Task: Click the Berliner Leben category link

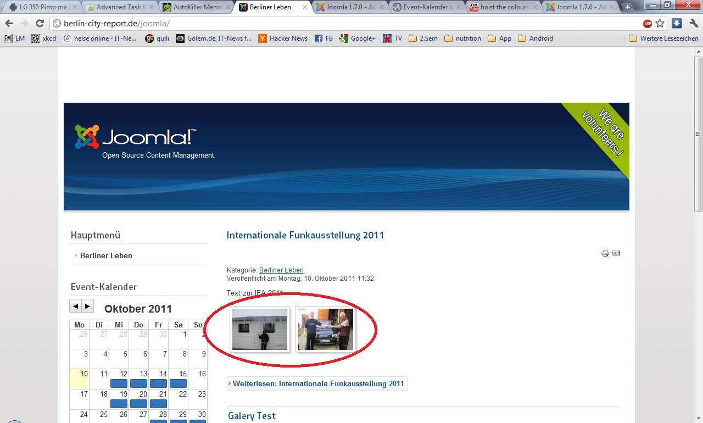Action: [281, 270]
